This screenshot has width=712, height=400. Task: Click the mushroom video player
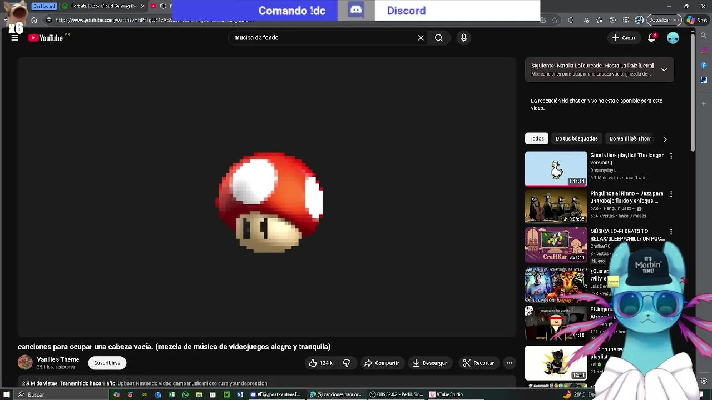click(x=267, y=197)
